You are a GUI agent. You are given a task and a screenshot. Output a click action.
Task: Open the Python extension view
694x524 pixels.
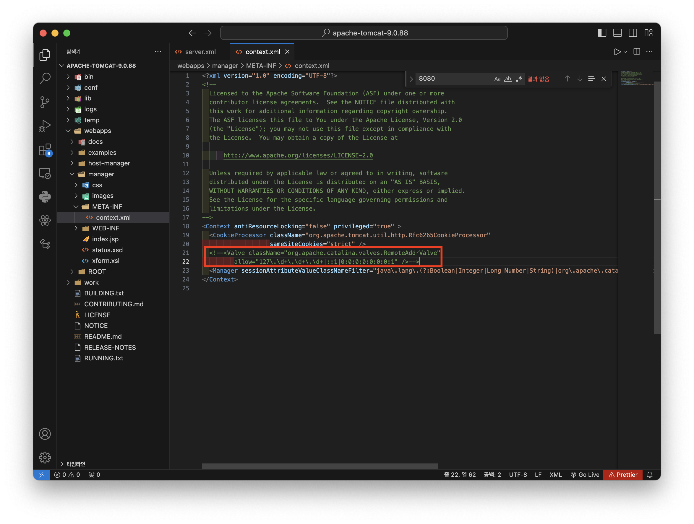[x=45, y=197]
